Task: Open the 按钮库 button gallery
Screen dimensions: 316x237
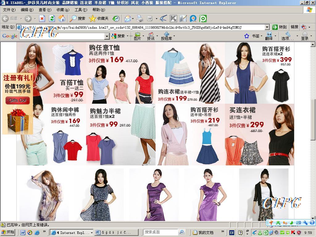Action: (166, 36)
